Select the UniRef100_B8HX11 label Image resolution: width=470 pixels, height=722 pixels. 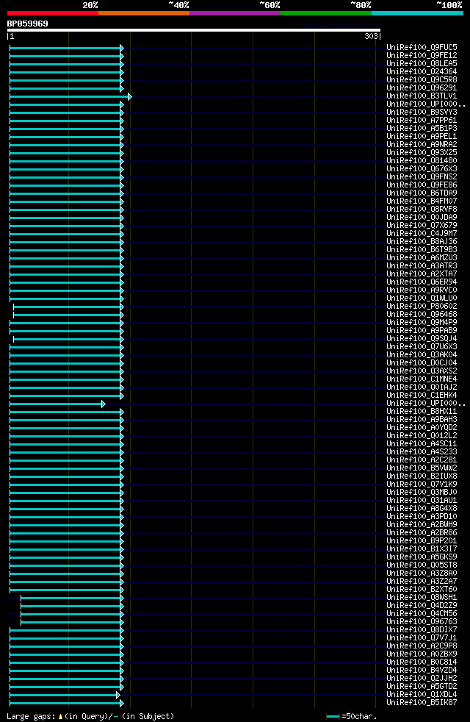point(422,412)
